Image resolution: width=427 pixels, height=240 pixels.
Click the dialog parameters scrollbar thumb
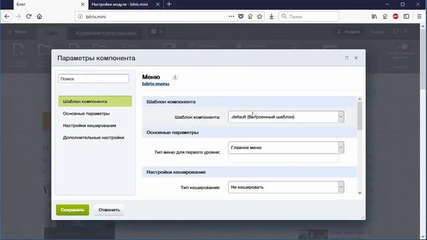point(360,116)
